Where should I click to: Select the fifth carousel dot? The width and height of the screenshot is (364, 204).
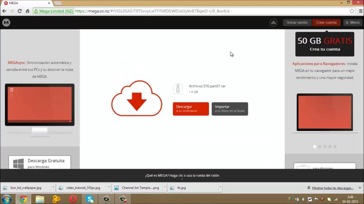coord(335,146)
